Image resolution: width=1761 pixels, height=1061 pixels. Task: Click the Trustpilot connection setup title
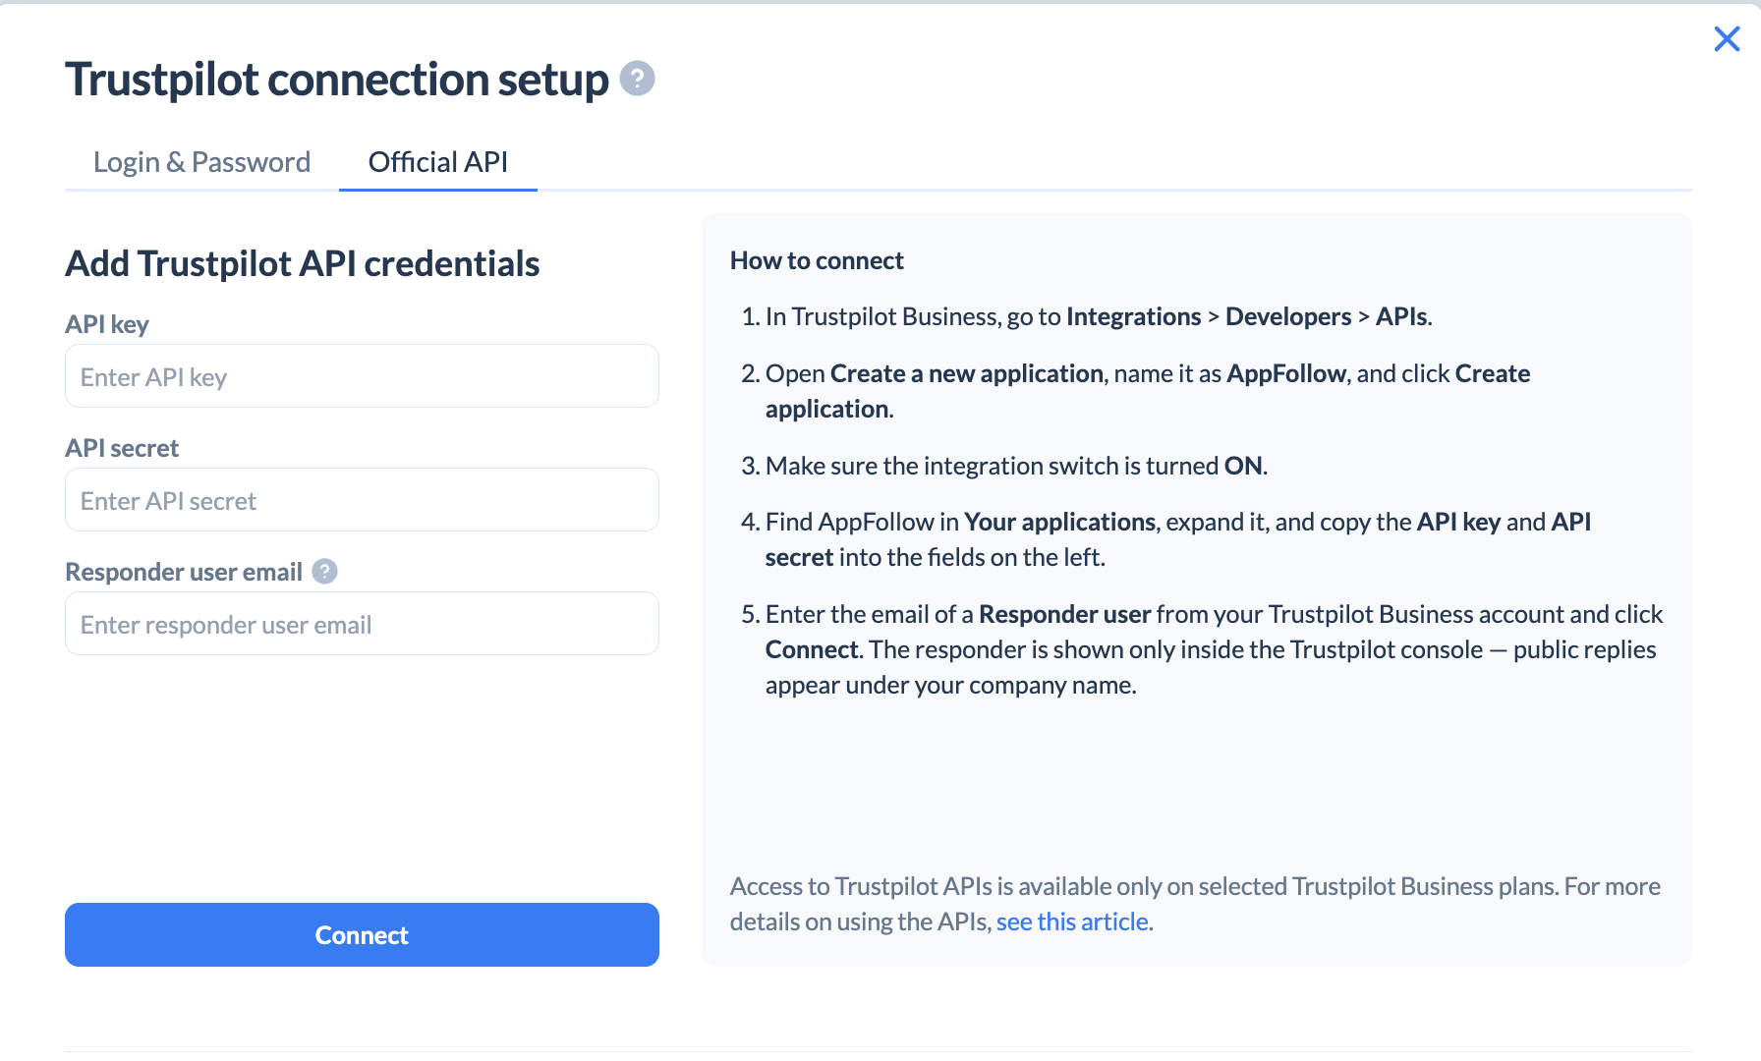(x=337, y=79)
